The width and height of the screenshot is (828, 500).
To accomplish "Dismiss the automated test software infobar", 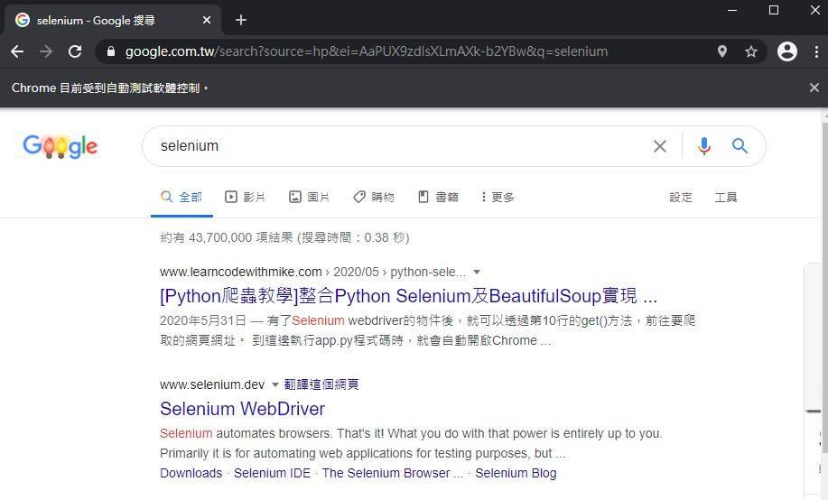I will (814, 88).
